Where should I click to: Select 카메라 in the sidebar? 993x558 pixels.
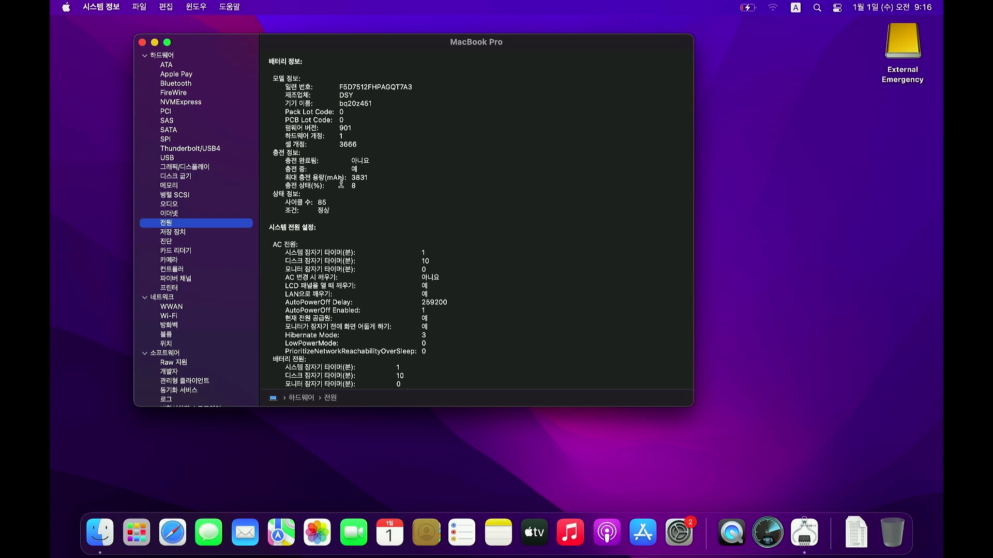(169, 260)
